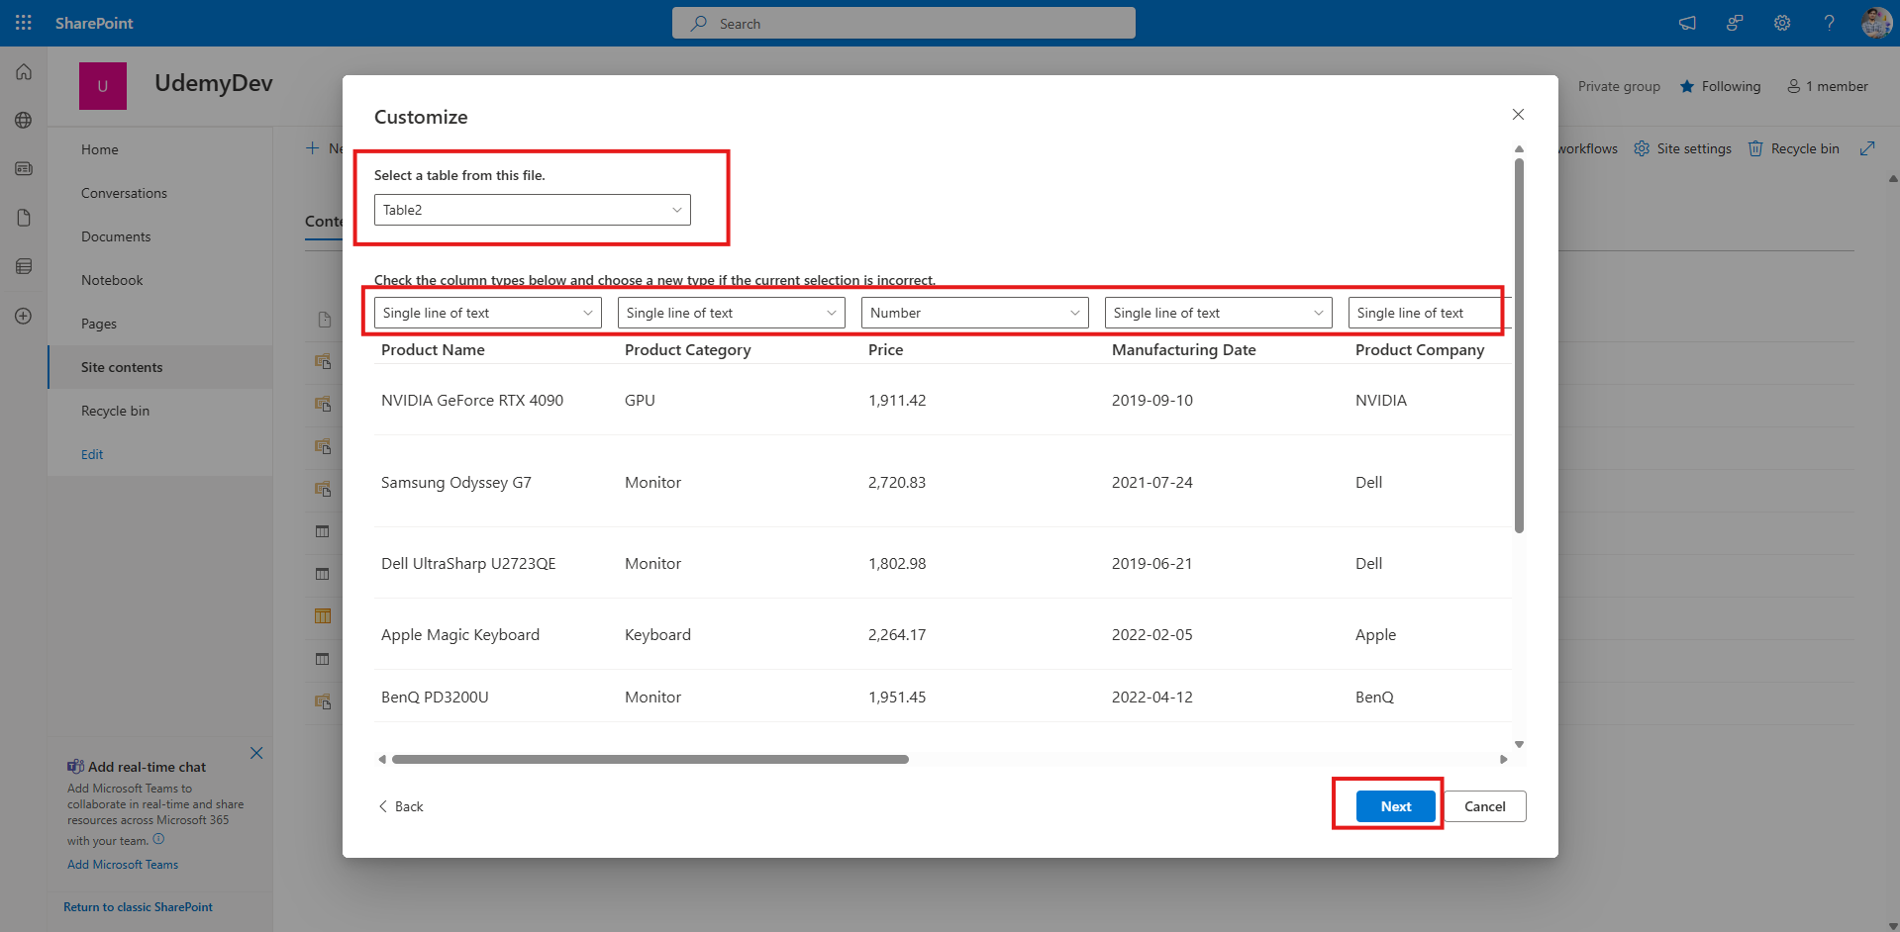
Task: Click the Product Category column header
Action: (688, 350)
